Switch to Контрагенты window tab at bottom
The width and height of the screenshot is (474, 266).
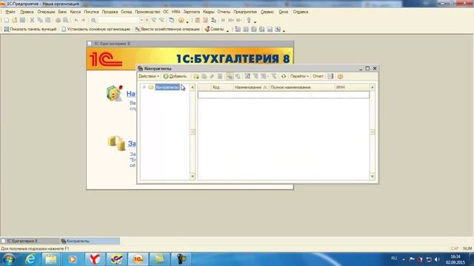point(90,241)
